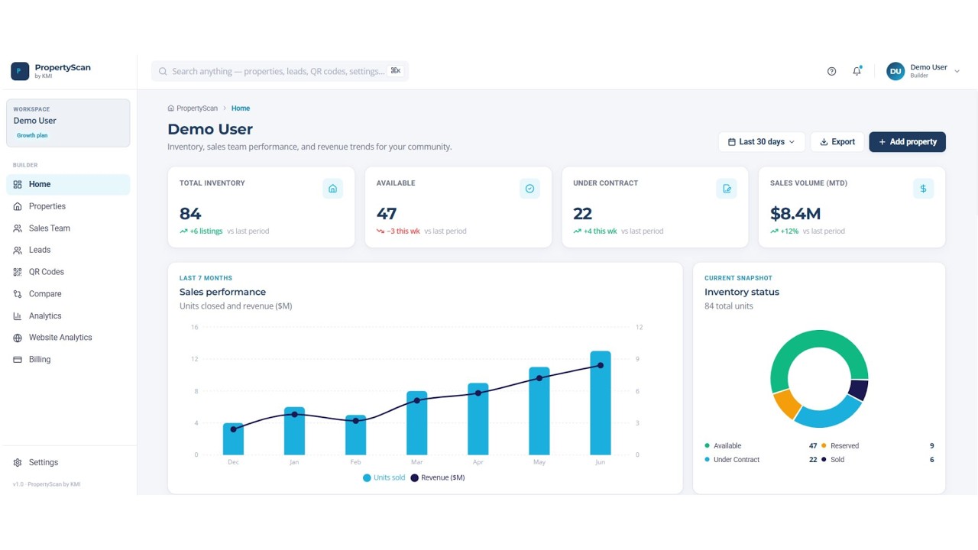
Task: Click the +12% trend text
Action: 789,231
